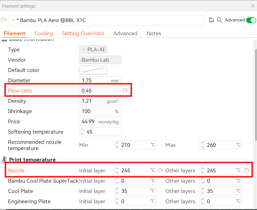Screen dimensions: 257x210
Task: Reset Flow ratio using its revert arrow
Action: 125,91
